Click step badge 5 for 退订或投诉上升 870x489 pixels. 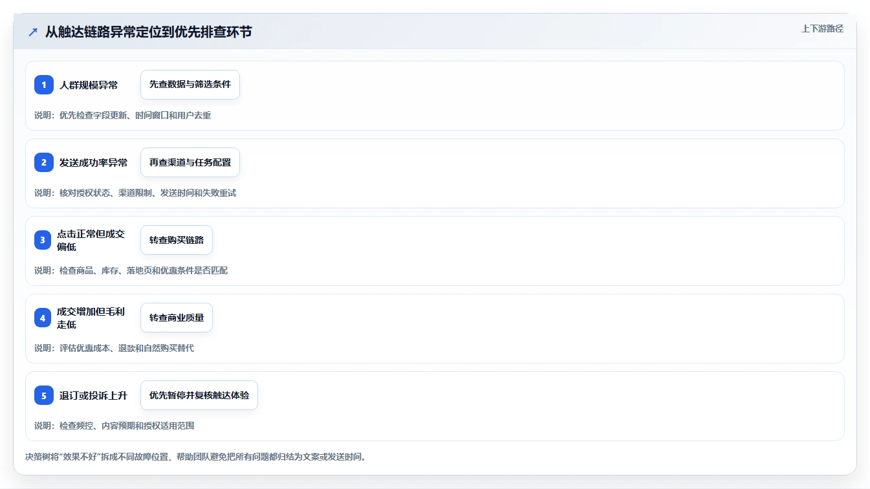tap(44, 395)
